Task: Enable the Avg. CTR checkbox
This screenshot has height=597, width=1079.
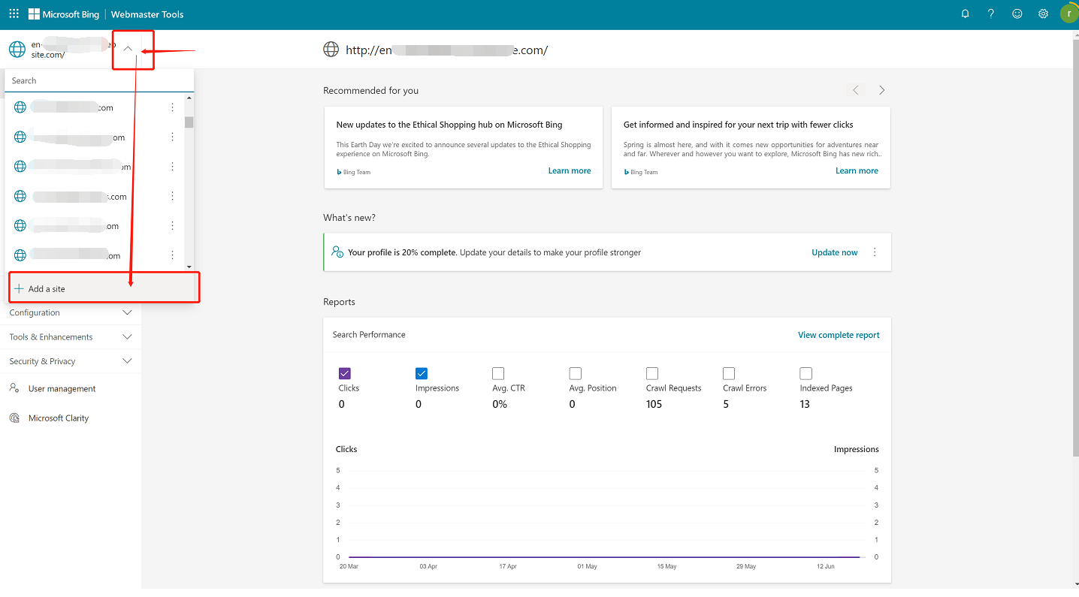Action: coord(498,373)
